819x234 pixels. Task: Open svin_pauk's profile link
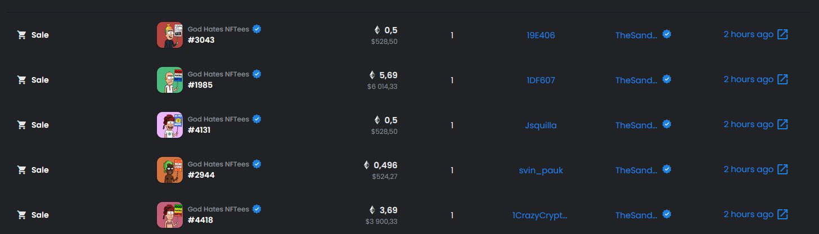pos(541,170)
